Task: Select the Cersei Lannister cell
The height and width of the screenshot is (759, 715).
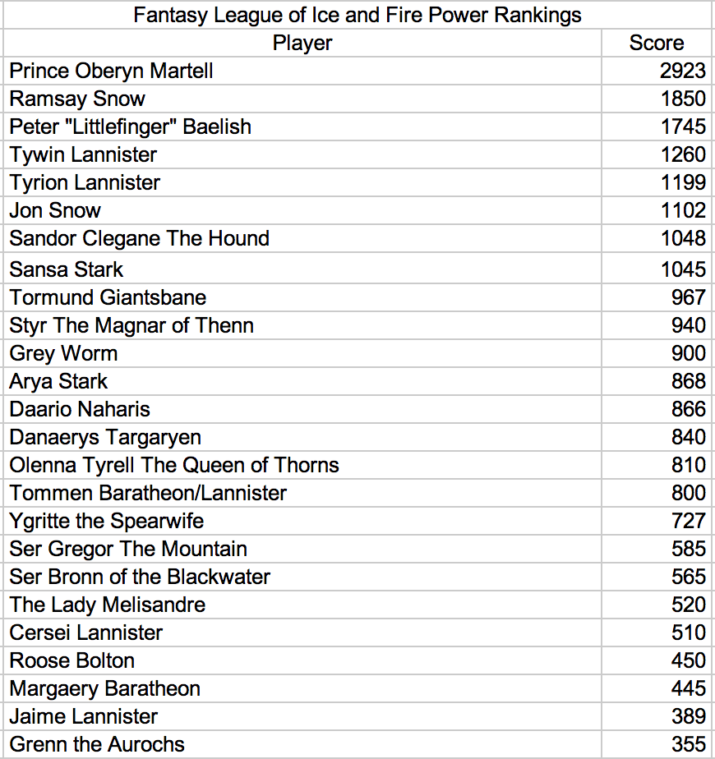Action: pyautogui.click(x=302, y=632)
